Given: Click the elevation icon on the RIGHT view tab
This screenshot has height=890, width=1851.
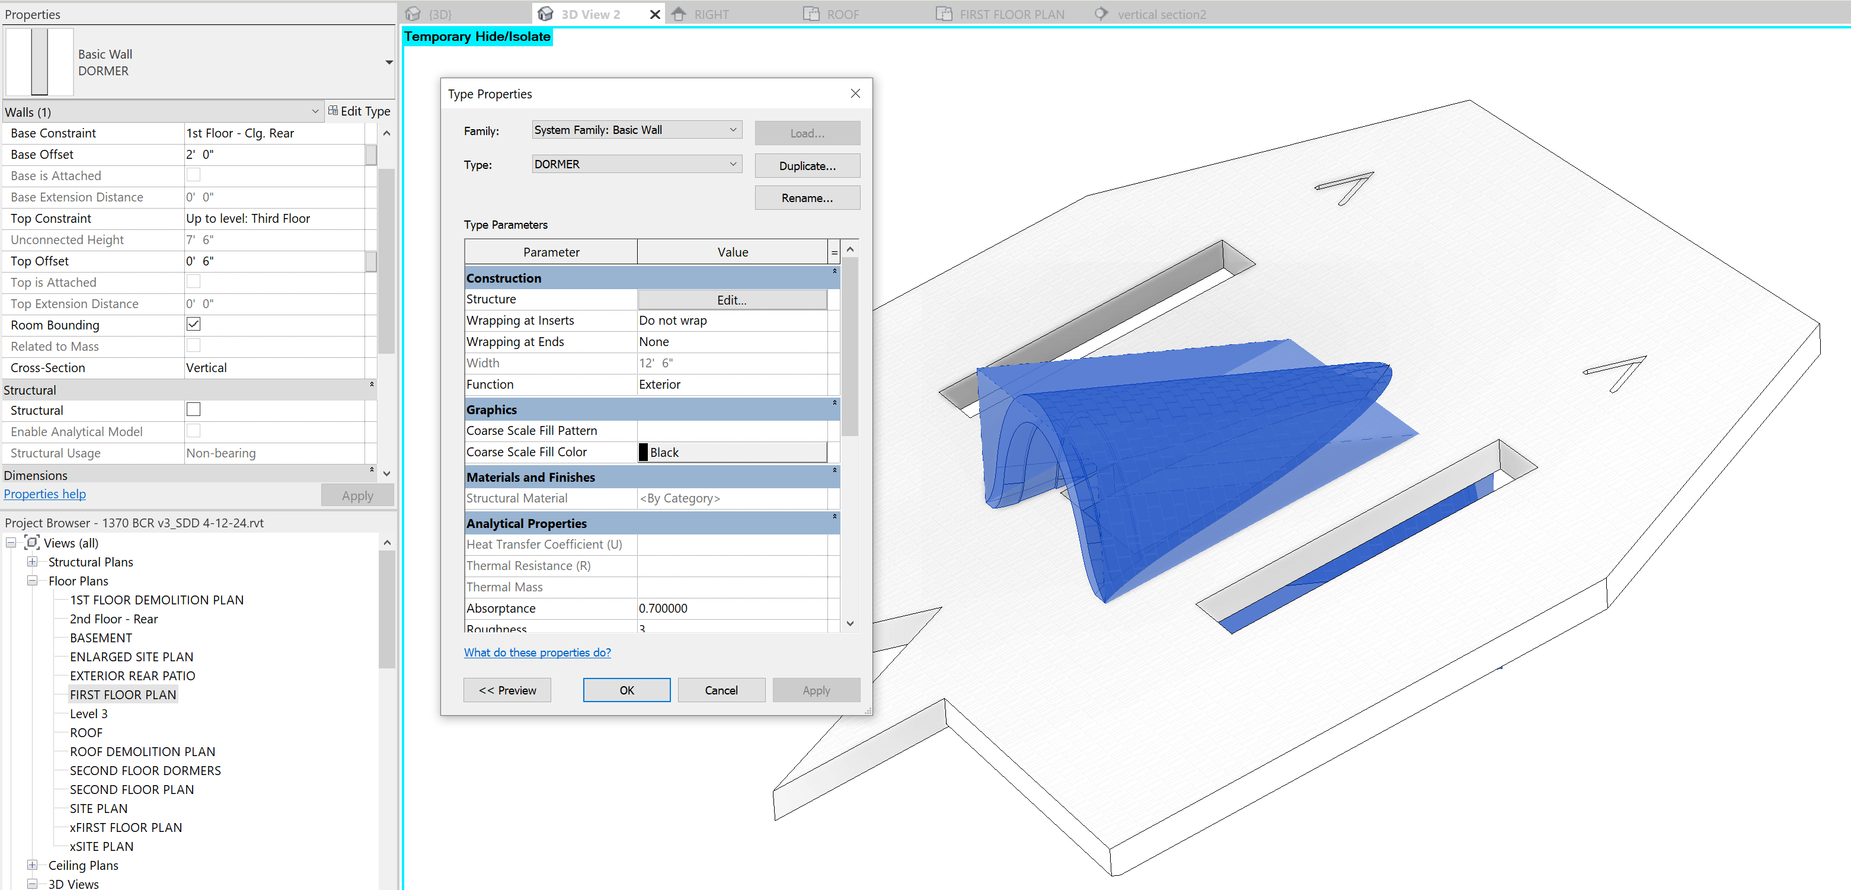Looking at the screenshot, I should [x=680, y=14].
